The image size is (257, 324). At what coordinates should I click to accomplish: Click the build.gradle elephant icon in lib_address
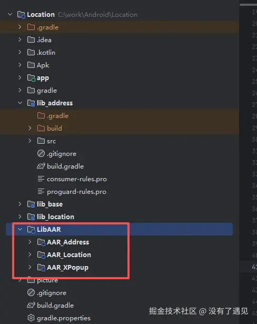pyautogui.click(x=41, y=166)
